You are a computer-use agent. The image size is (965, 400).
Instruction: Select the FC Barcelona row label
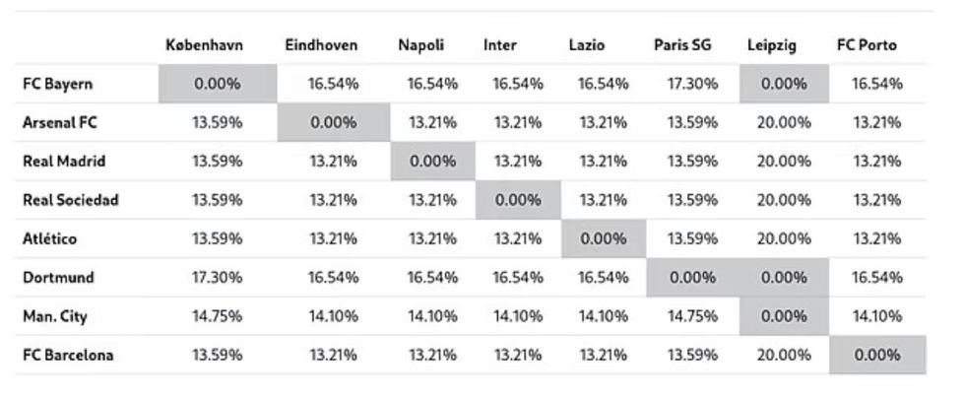(68, 355)
